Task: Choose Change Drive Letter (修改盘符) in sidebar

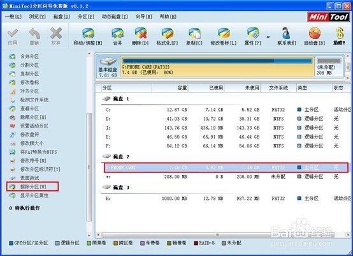Action: tap(29, 135)
